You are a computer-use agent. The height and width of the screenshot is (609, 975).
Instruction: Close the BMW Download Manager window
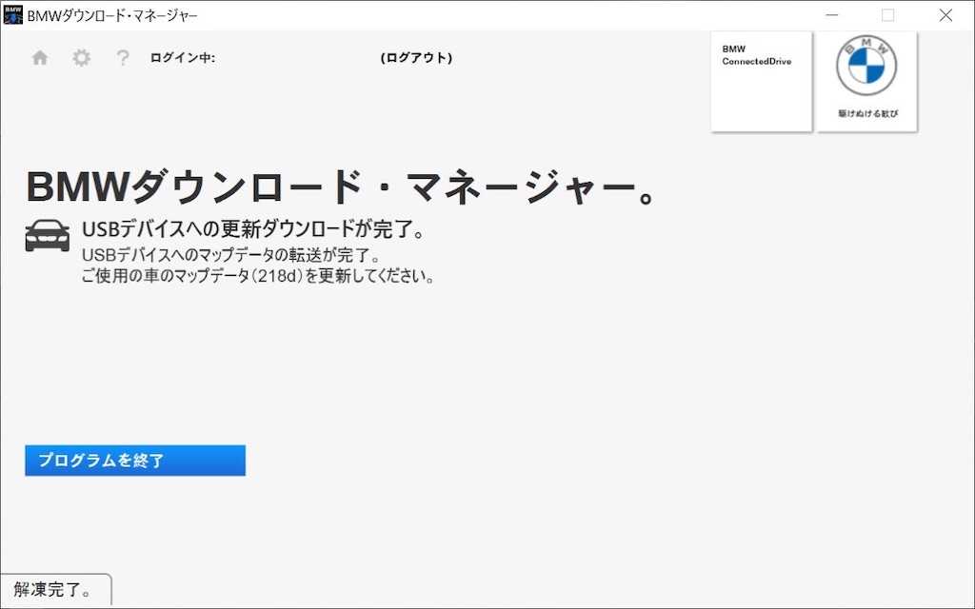click(945, 15)
